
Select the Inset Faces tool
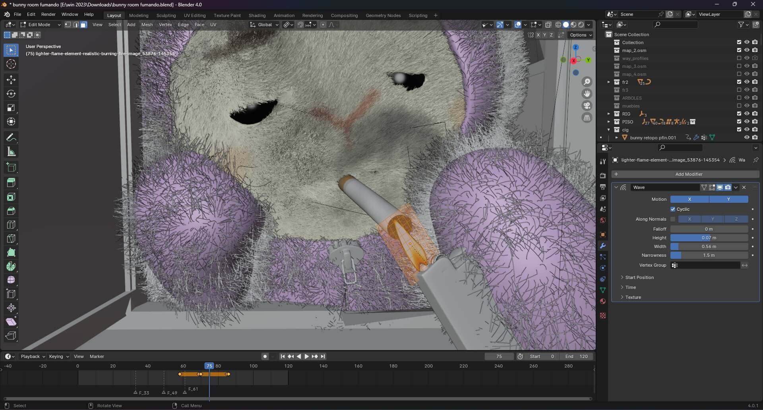pos(11,197)
